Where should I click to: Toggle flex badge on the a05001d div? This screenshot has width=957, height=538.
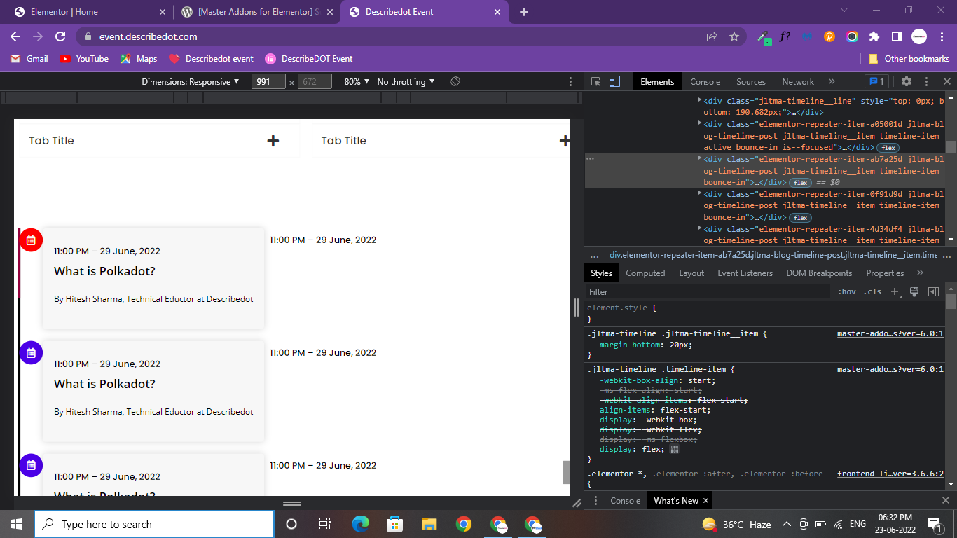pyautogui.click(x=888, y=148)
